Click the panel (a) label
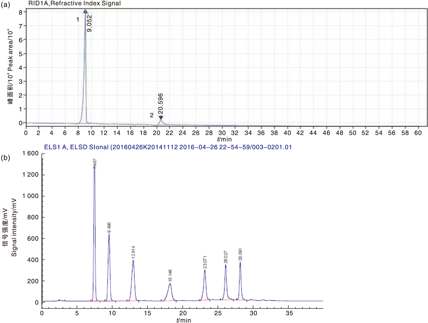The image size is (428, 323). [x=5, y=5]
